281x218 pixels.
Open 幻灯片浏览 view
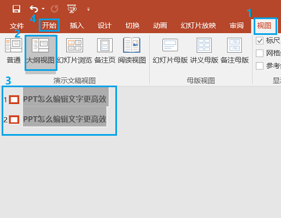click(74, 51)
